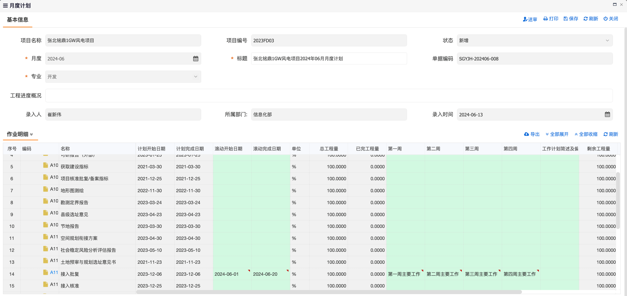Click the grid's vertical scrollbar
Image resolution: width=627 pixels, height=296 pixels.
(618, 200)
